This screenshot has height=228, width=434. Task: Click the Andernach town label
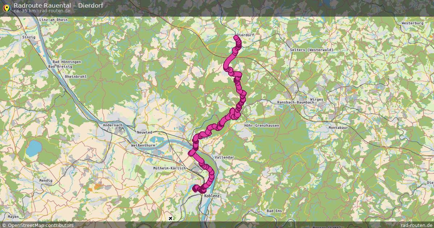tap(113, 125)
